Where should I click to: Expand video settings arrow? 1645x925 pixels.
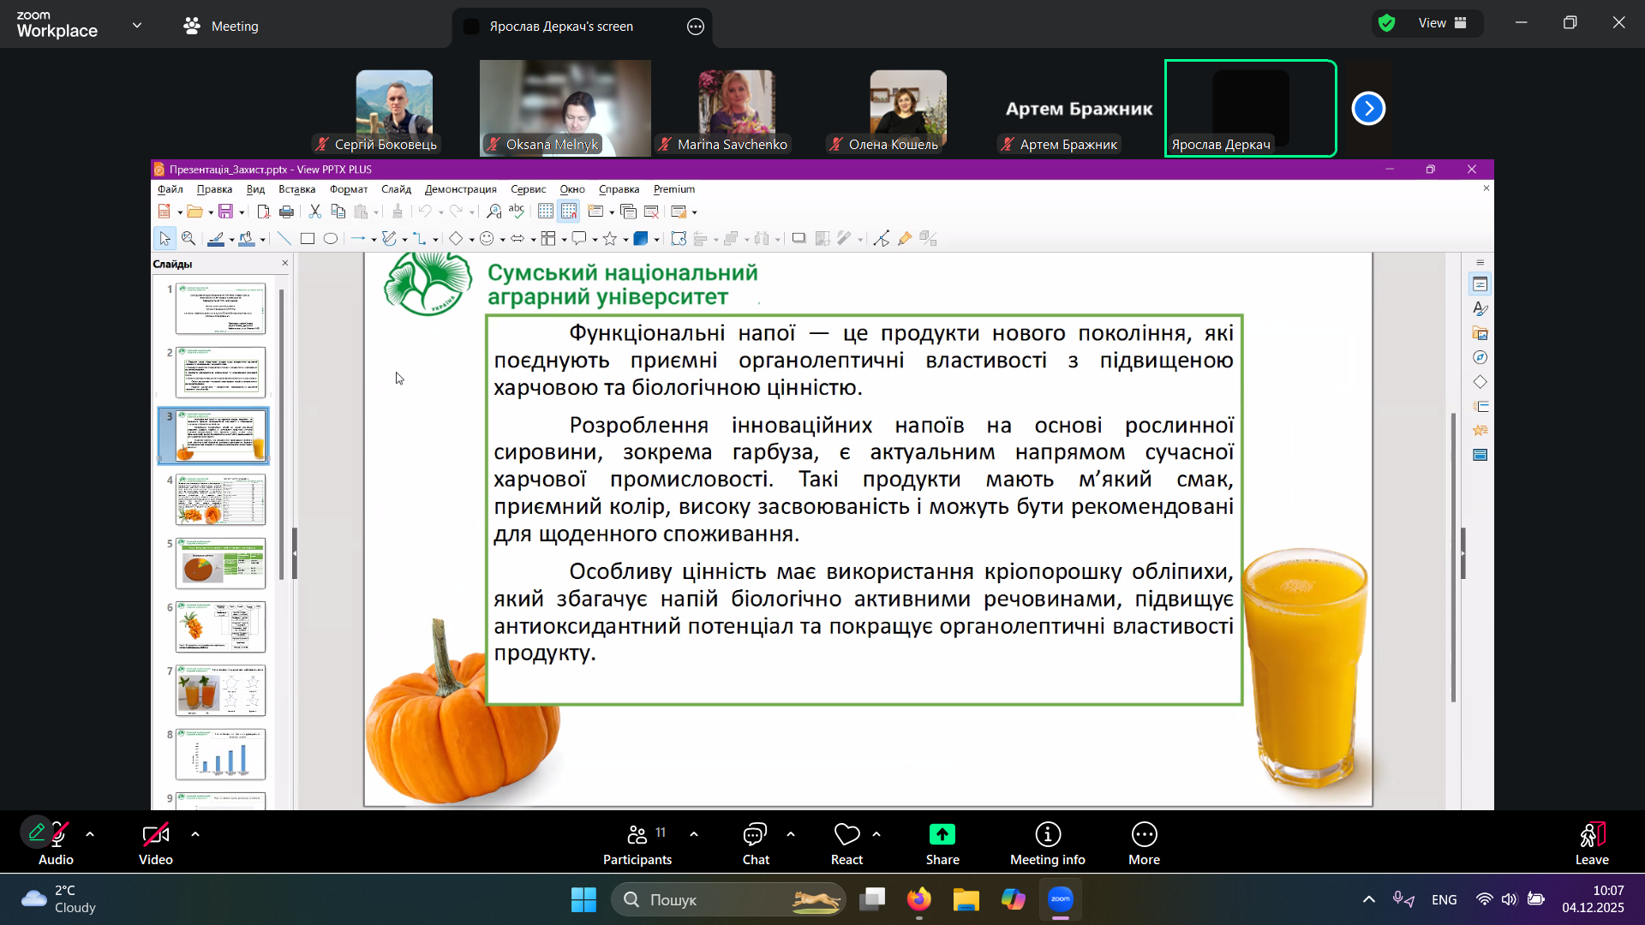click(195, 834)
